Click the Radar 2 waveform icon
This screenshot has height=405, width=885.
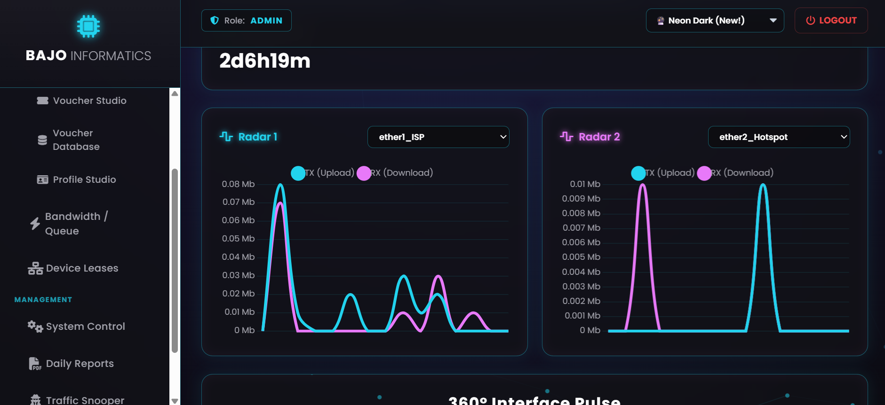(x=566, y=136)
